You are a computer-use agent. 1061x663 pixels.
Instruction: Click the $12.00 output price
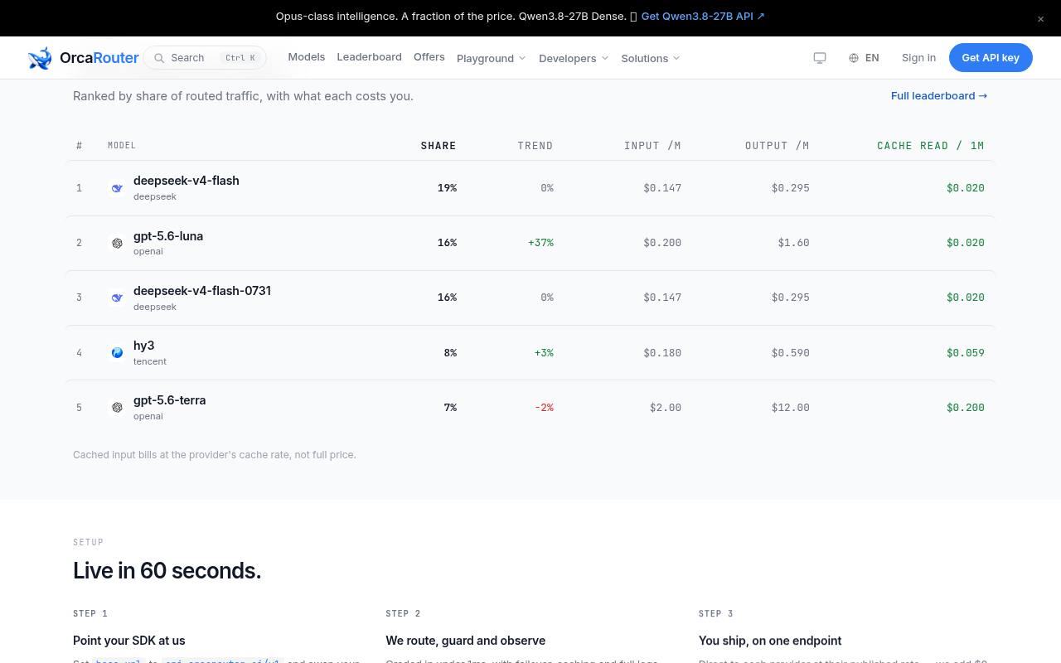pyautogui.click(x=790, y=408)
